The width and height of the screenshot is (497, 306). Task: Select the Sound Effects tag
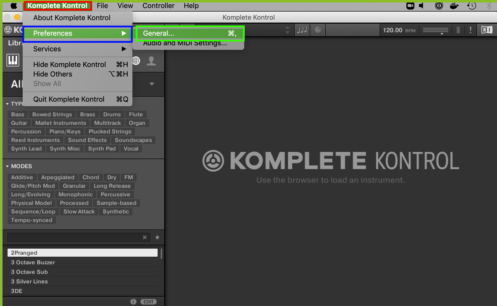[87, 140]
